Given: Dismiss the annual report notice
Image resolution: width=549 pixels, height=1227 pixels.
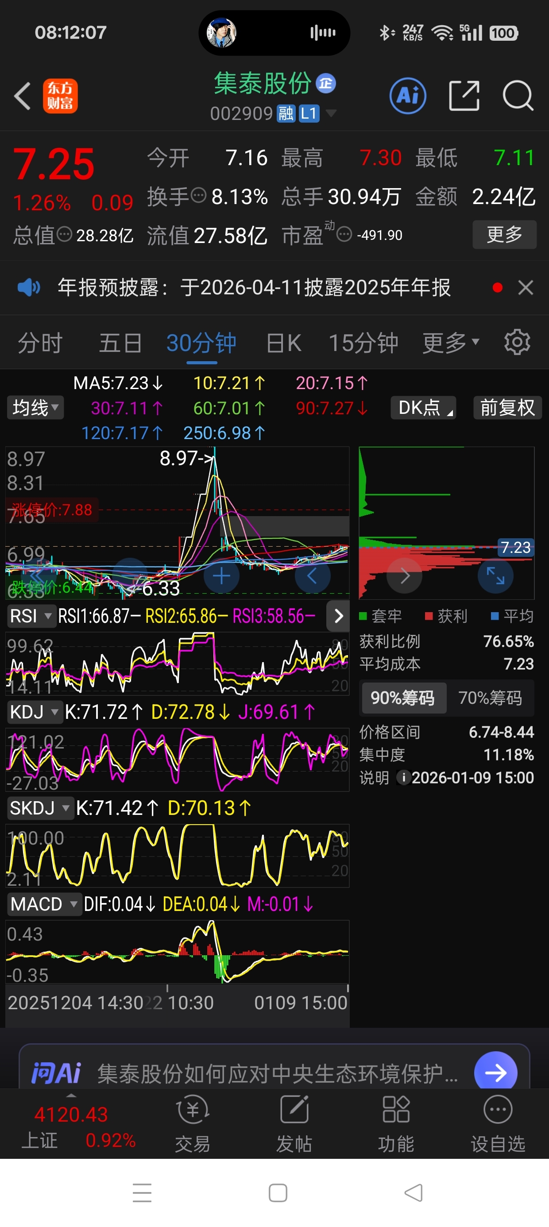Looking at the screenshot, I should (526, 288).
